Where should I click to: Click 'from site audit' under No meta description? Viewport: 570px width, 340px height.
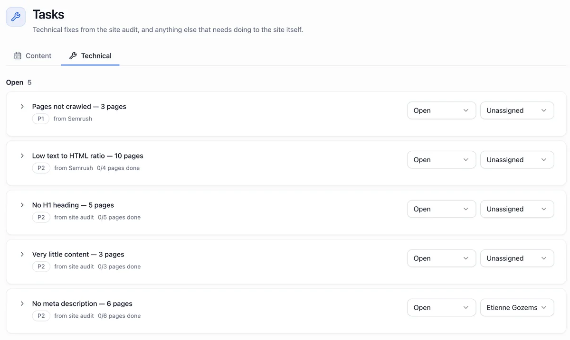coord(74,316)
